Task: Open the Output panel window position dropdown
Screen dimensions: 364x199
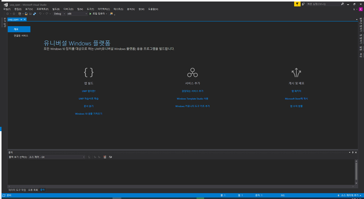Action: [x=350, y=153]
